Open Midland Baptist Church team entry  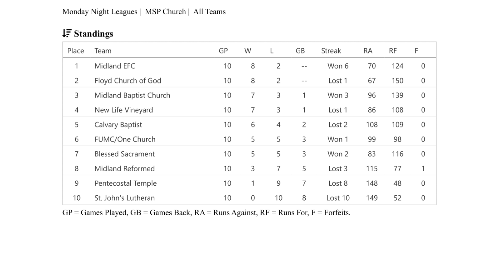(x=132, y=95)
